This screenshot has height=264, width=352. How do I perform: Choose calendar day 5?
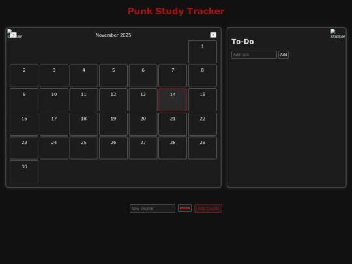[x=113, y=76]
